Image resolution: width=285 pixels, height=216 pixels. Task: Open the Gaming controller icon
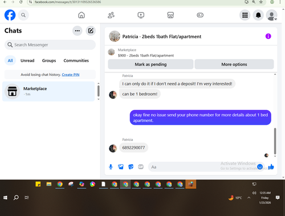click(200, 15)
